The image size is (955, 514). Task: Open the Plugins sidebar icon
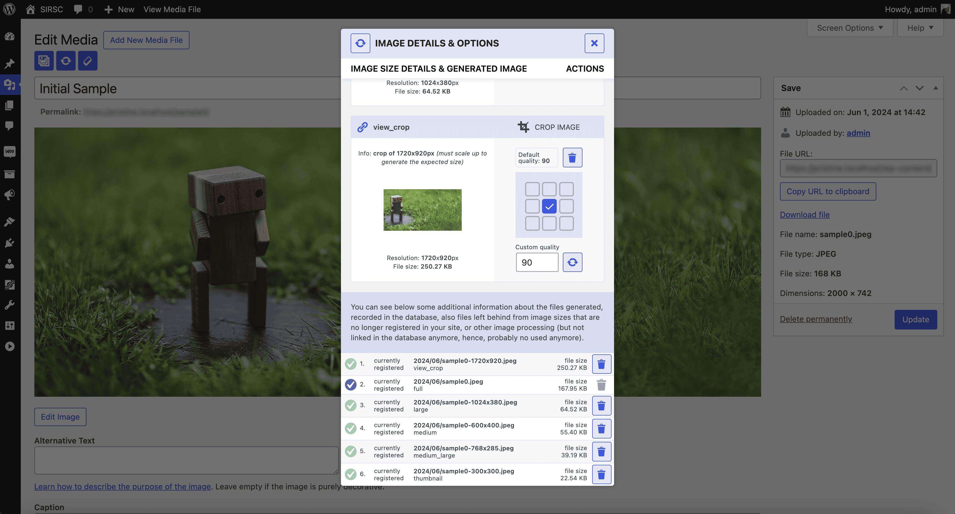[10, 243]
